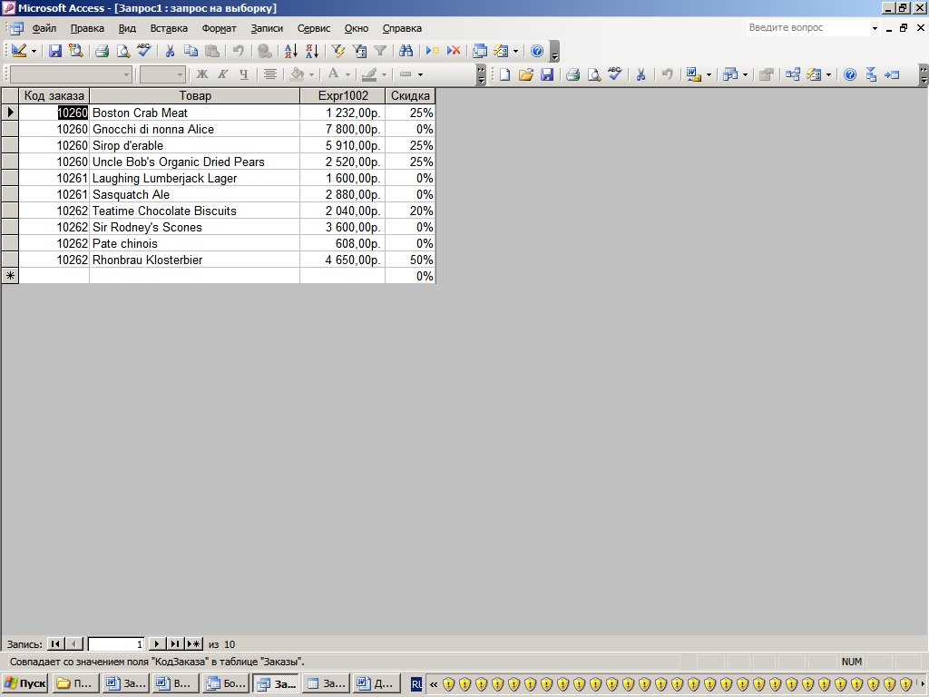Toggle Bold (Ж) formatting
Screen dimensions: 929x697
click(202, 74)
